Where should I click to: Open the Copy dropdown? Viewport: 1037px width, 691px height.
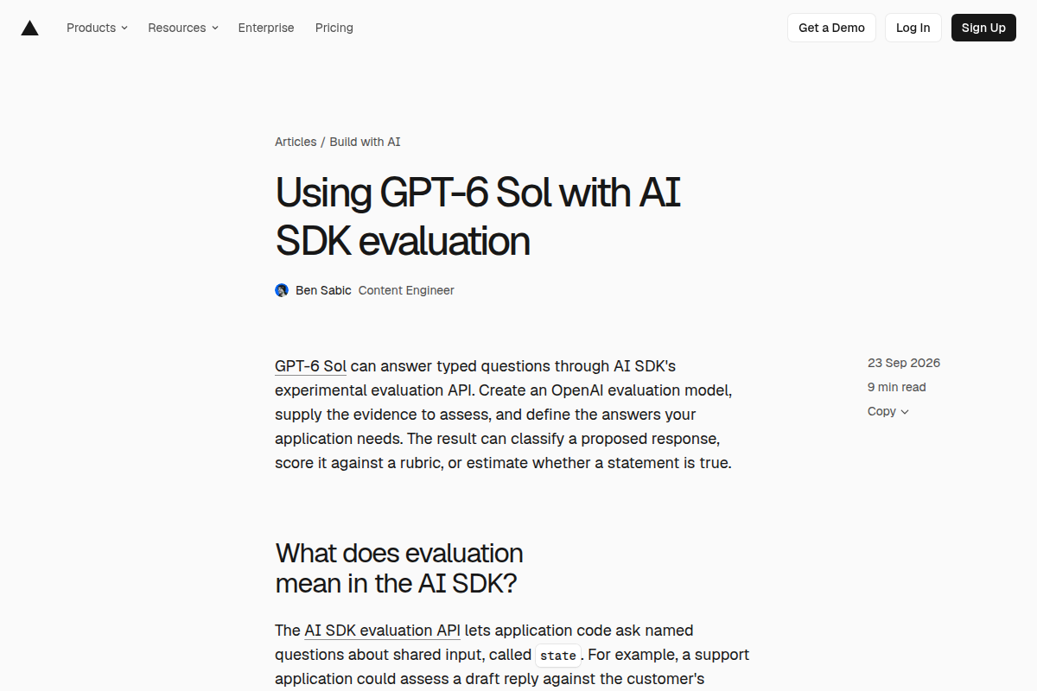click(888, 411)
